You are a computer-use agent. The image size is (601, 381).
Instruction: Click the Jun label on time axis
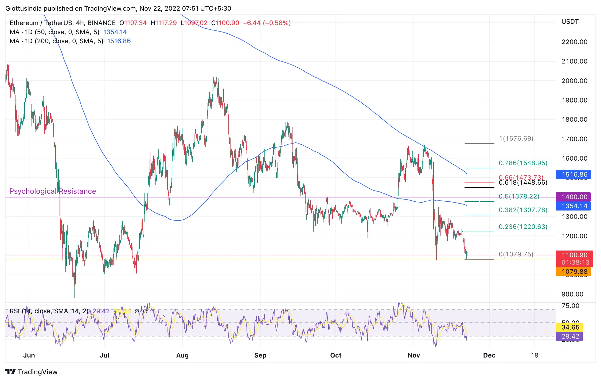click(x=29, y=355)
